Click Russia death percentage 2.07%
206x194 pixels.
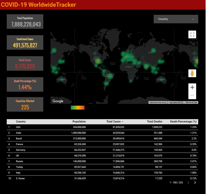[x=193, y=161]
